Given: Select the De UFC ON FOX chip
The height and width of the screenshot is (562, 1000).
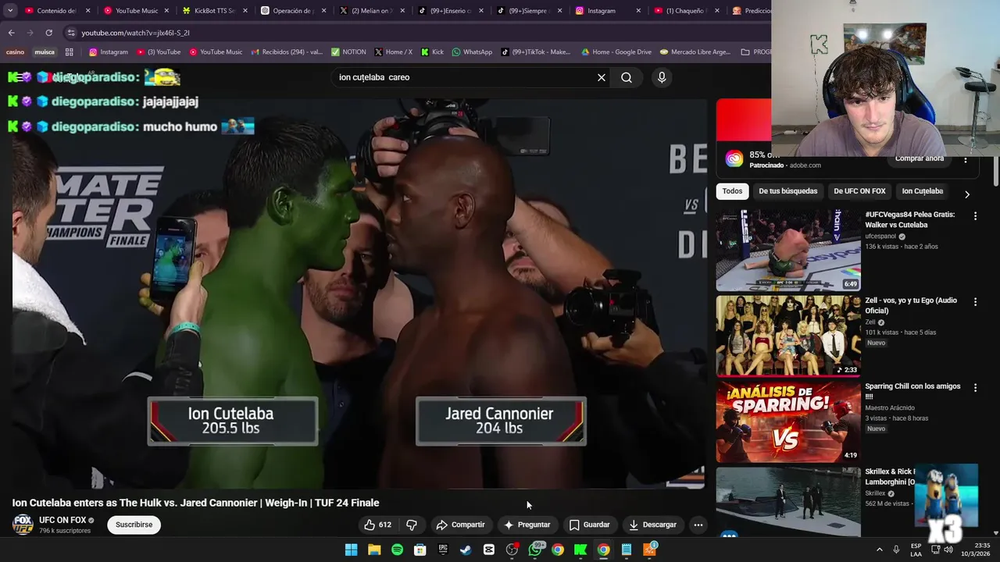Looking at the screenshot, I should click(859, 191).
